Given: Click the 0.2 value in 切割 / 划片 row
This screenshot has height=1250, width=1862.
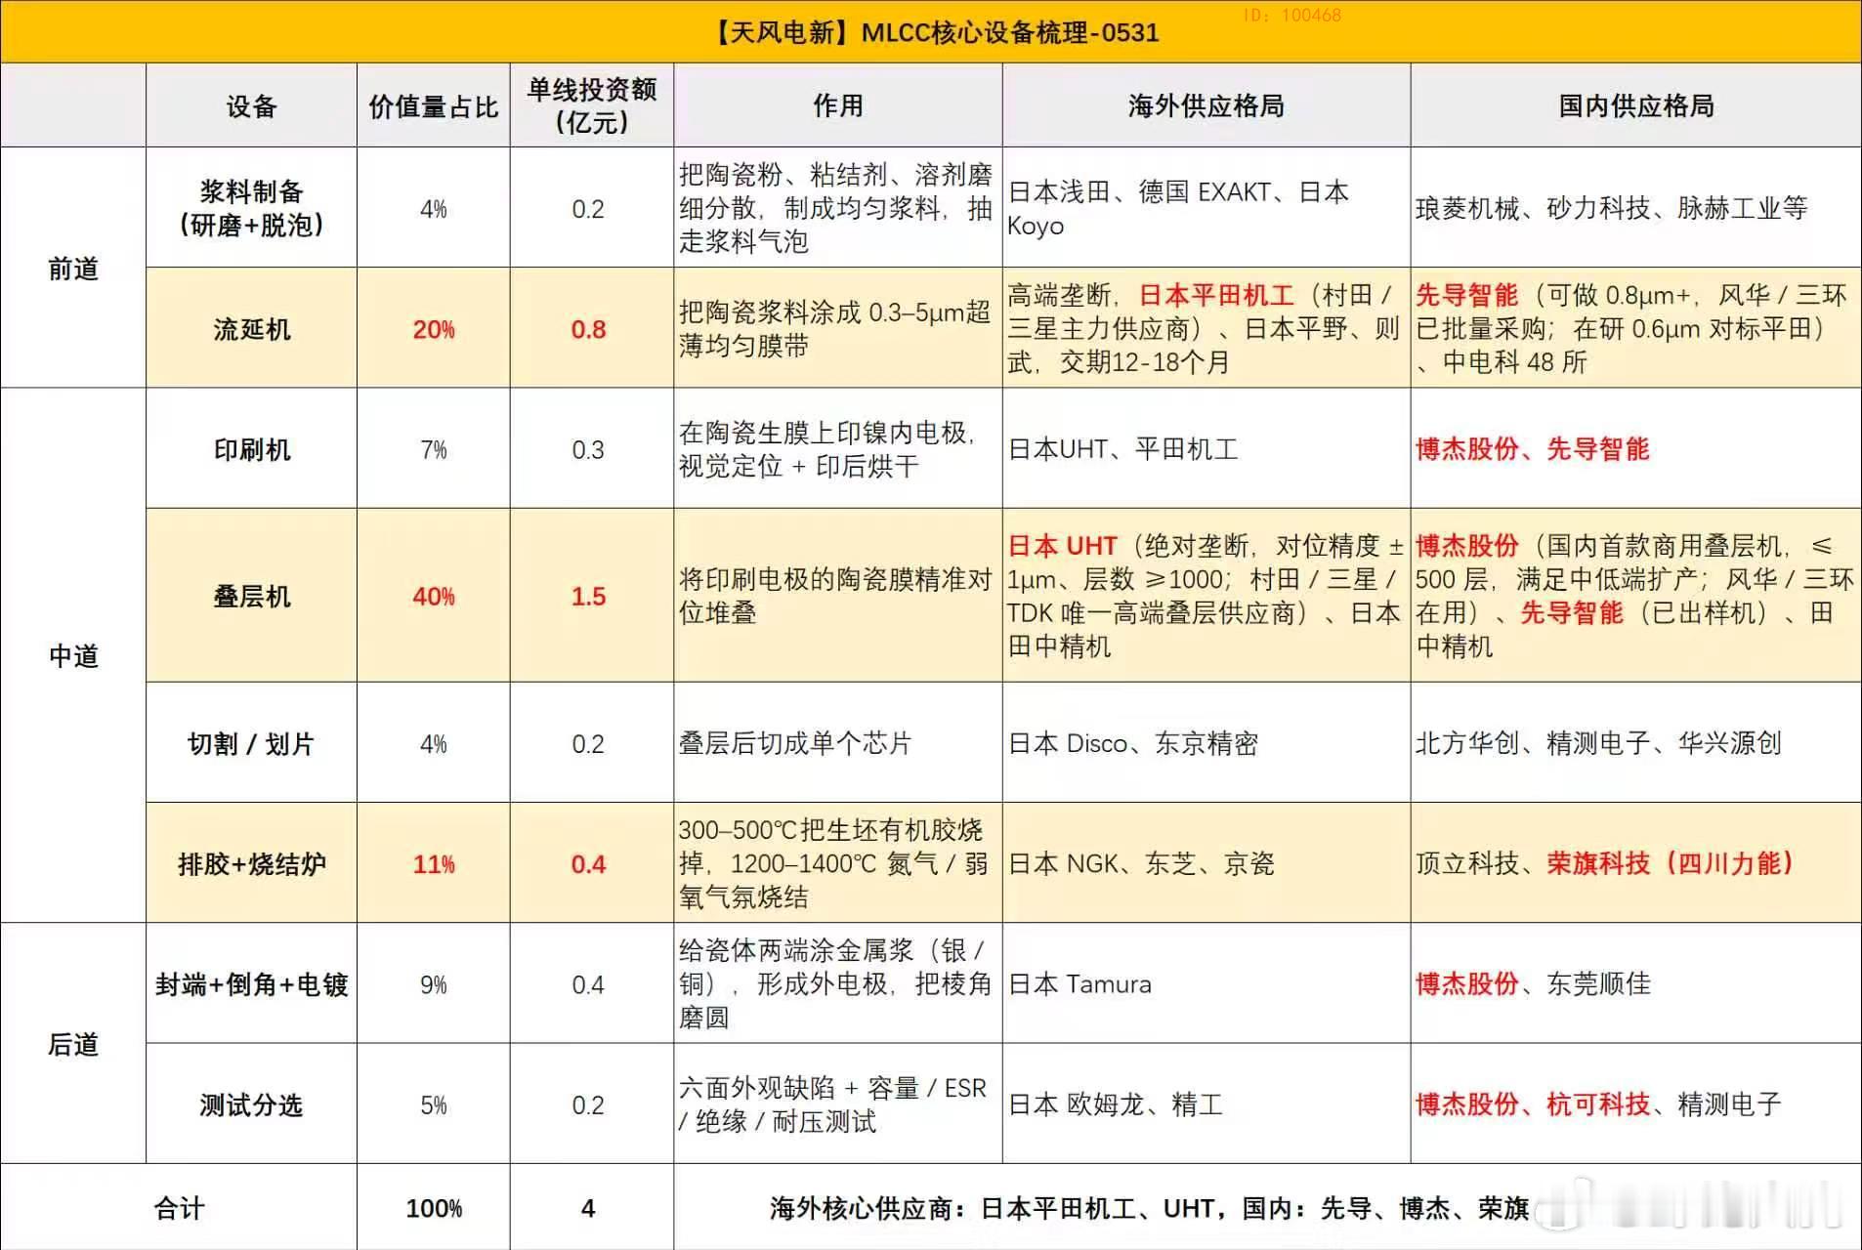Looking at the screenshot, I should [x=588, y=744].
